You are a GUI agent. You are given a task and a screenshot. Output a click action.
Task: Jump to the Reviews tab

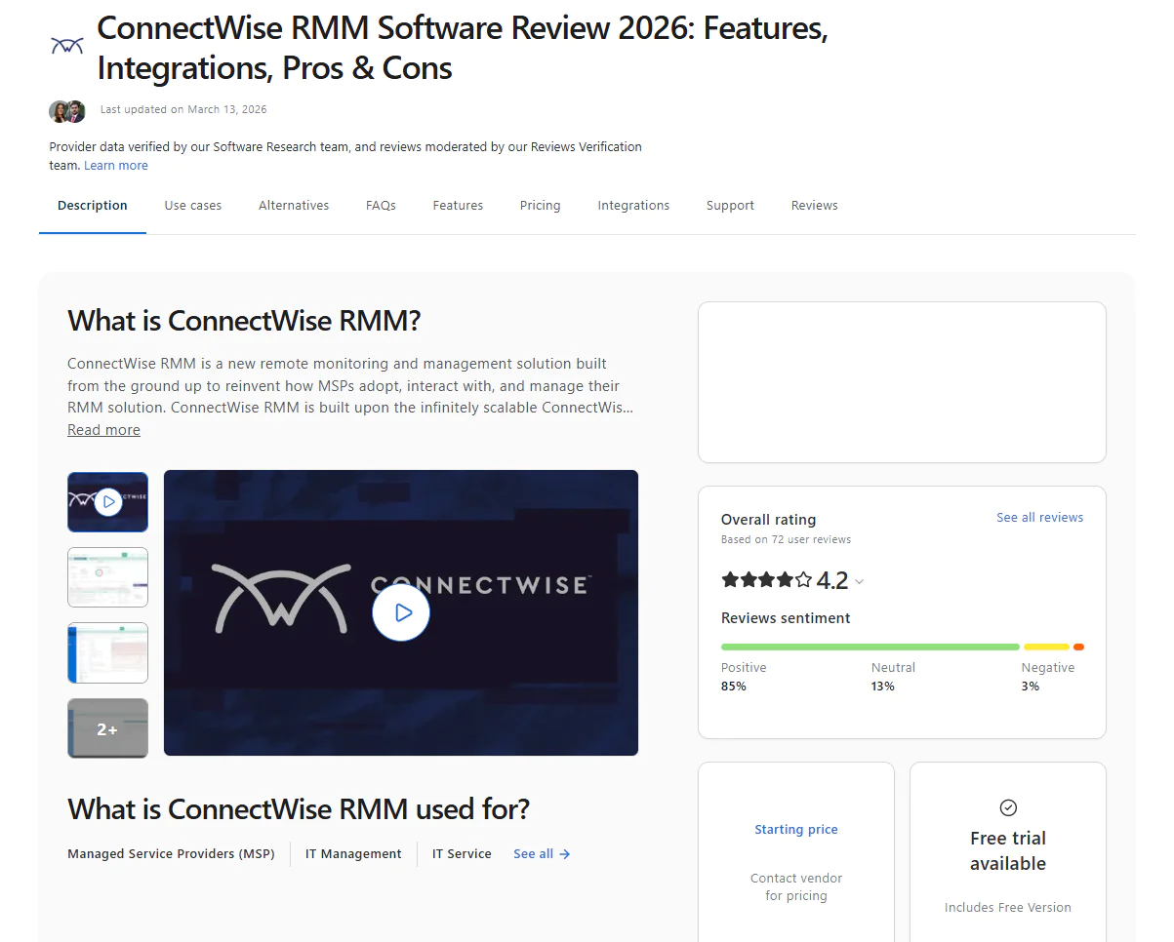point(815,206)
